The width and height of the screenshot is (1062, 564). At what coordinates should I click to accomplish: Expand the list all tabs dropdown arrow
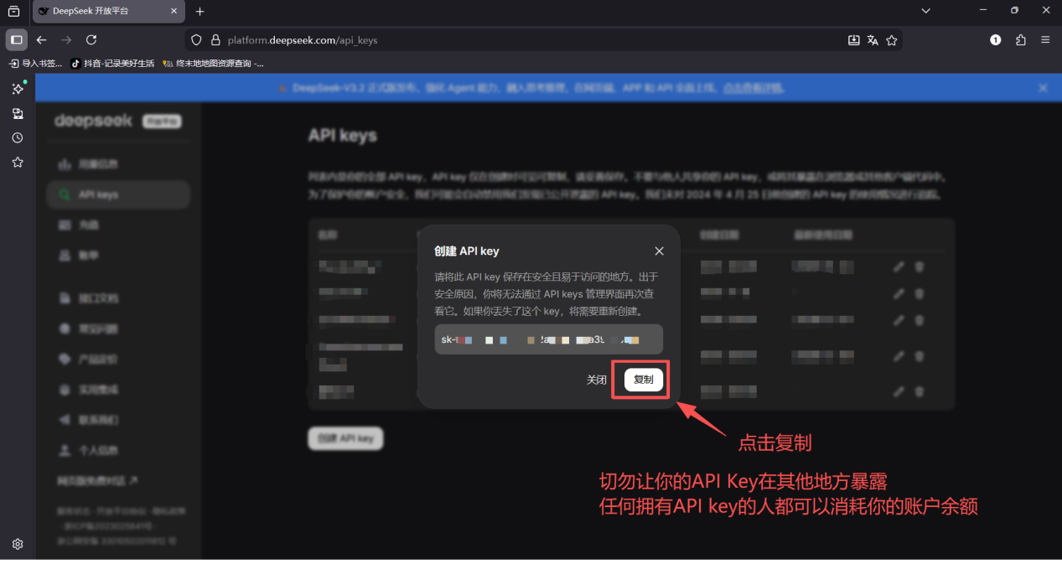[x=925, y=11]
